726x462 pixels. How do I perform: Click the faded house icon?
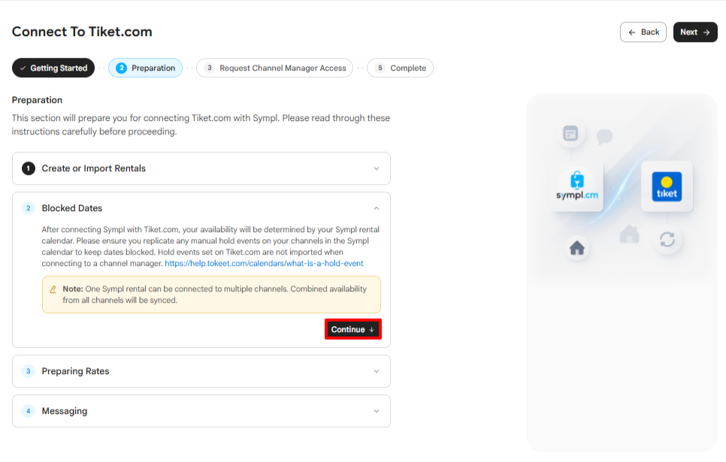629,234
